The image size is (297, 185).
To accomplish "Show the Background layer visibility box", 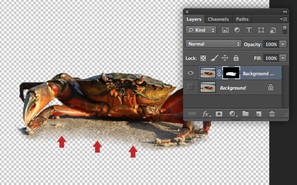I will (x=191, y=87).
